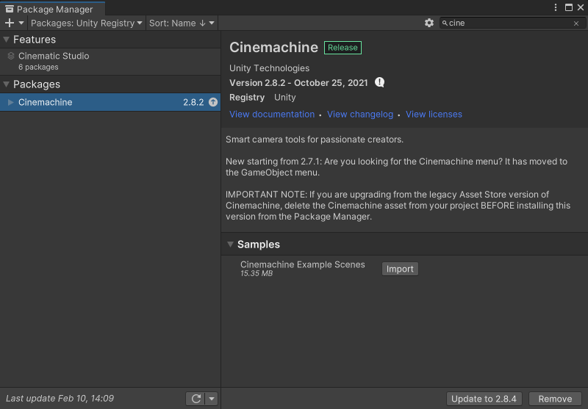Image resolution: width=588 pixels, height=409 pixels.
Task: Click the search field containing cine
Action: point(512,23)
